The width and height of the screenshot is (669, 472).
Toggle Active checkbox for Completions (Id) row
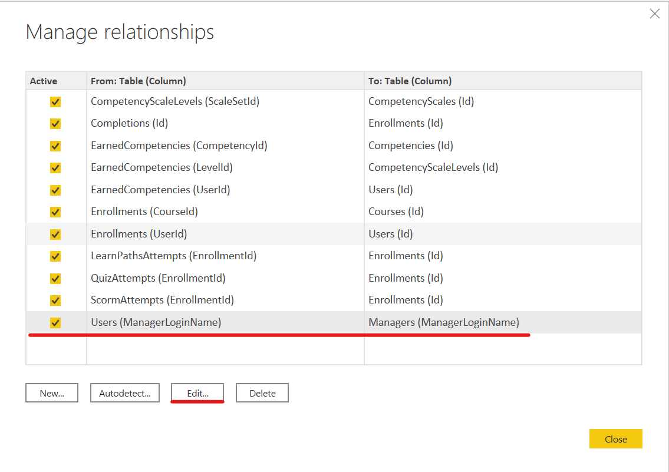(55, 124)
